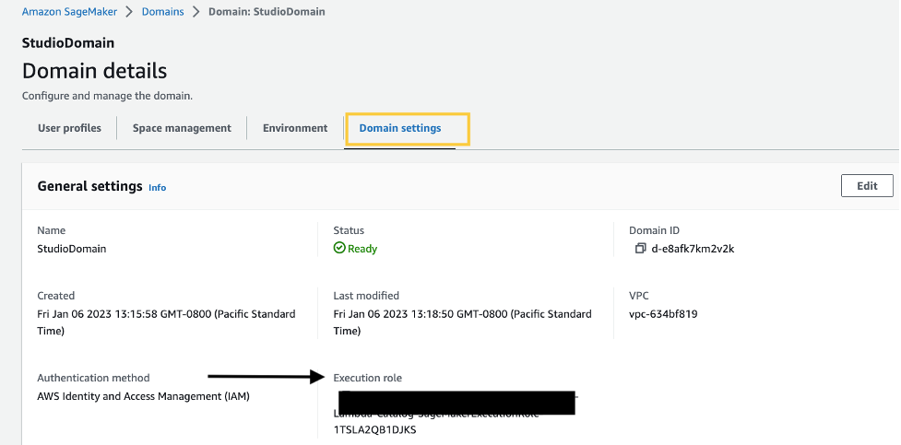Image resolution: width=901 pixels, height=445 pixels.
Task: Select the Domain settings tab
Action: (x=400, y=128)
